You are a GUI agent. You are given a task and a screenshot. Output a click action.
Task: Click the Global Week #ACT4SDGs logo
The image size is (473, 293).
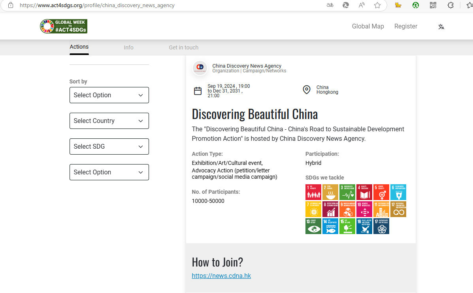pyautogui.click(x=64, y=26)
